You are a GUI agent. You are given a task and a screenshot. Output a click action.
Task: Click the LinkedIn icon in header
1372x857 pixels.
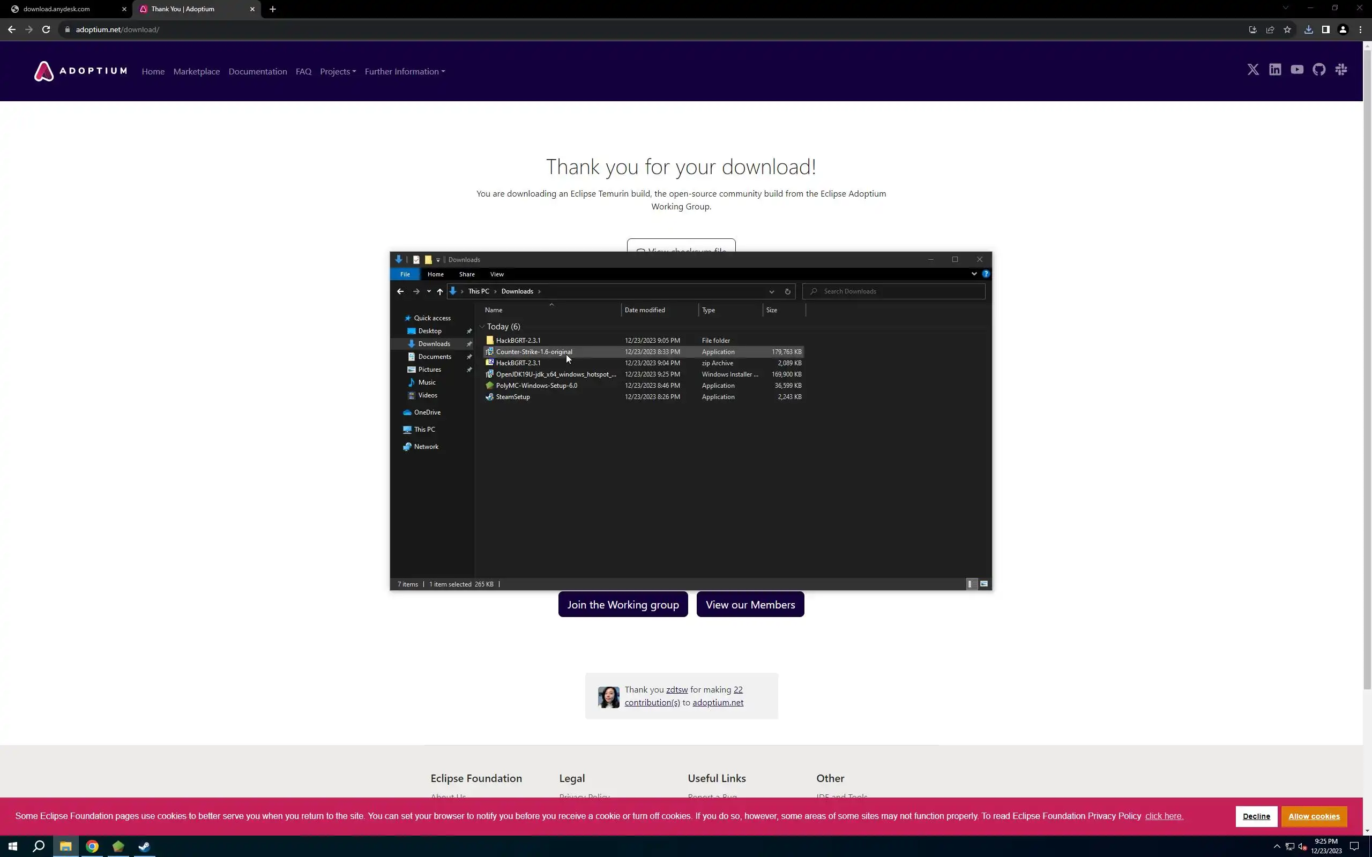click(1275, 70)
